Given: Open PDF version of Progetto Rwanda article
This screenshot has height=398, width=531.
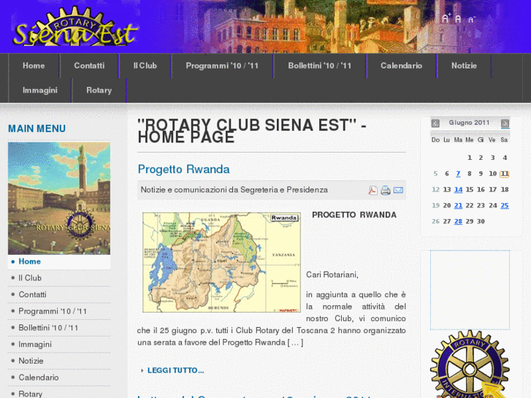Looking at the screenshot, I should click(x=373, y=190).
